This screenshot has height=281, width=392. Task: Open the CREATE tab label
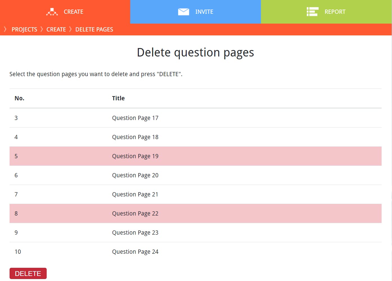click(x=73, y=12)
